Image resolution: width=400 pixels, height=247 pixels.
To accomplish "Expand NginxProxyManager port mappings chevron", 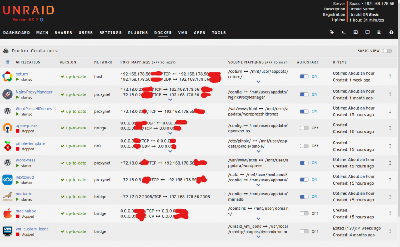I will (x=170, y=100).
